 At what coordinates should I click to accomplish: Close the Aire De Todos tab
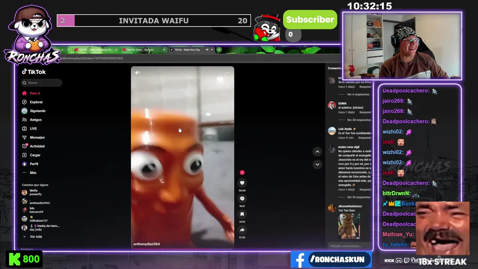[x=164, y=50]
